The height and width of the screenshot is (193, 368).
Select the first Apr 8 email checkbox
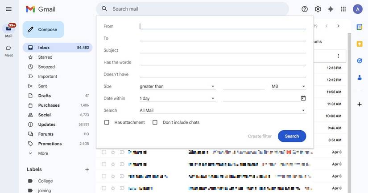(x=104, y=152)
